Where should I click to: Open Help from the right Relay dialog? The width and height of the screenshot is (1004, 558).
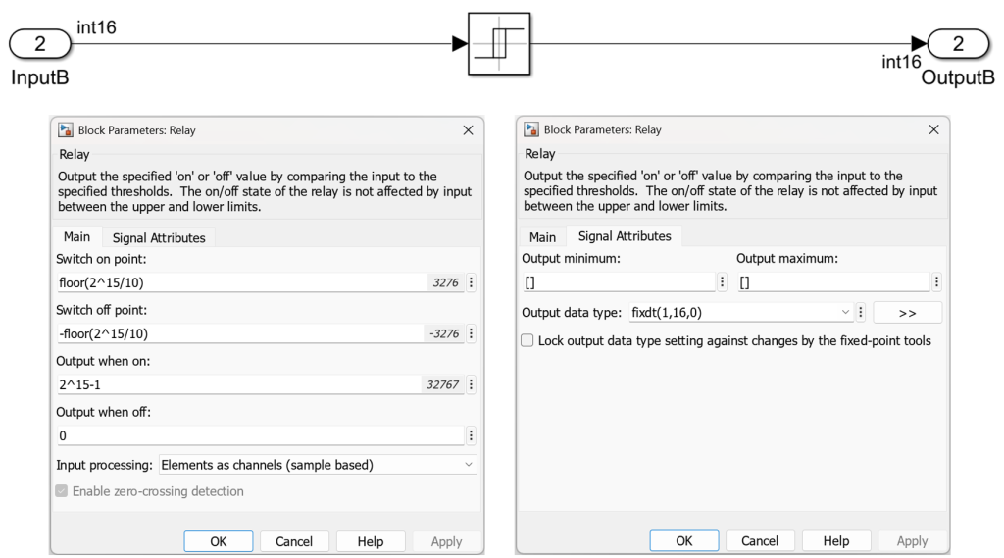point(835,540)
